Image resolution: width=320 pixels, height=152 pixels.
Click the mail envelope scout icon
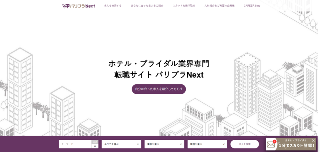pos(271,144)
